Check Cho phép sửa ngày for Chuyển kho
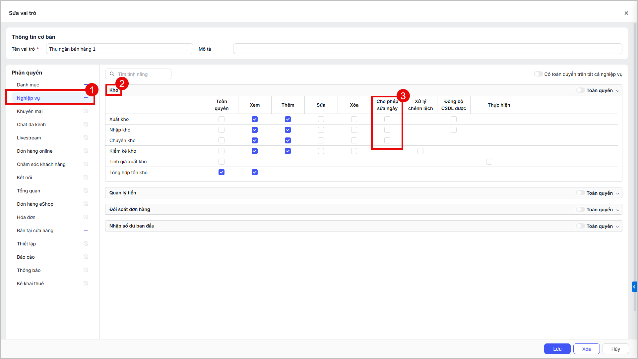638x359 pixels. coord(387,140)
